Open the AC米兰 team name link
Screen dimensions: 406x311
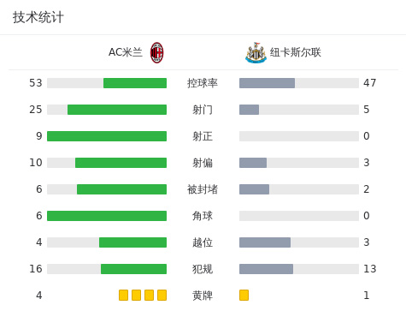coord(126,52)
